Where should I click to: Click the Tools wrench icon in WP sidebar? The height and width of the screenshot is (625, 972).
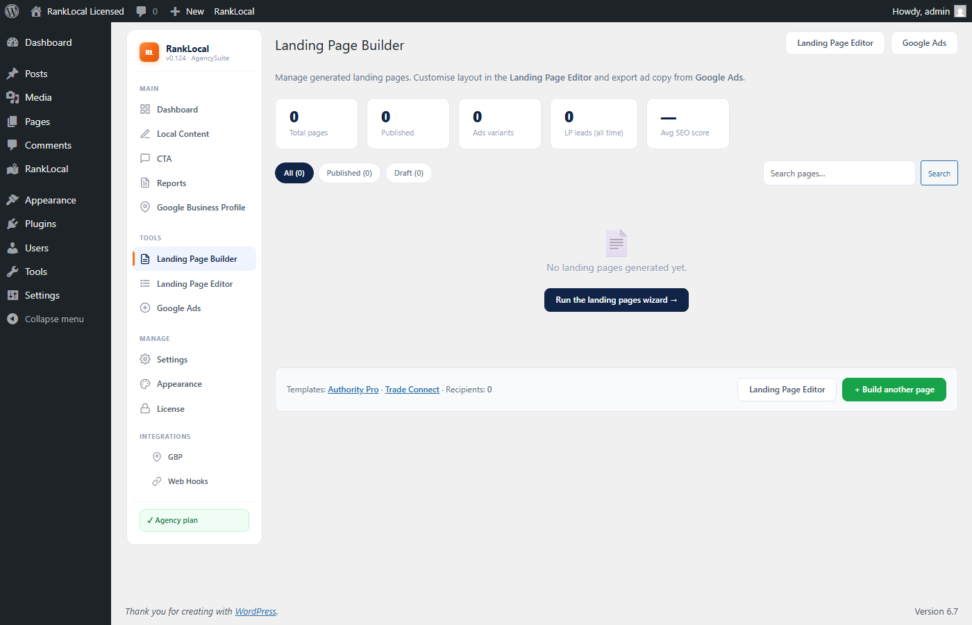pos(12,272)
